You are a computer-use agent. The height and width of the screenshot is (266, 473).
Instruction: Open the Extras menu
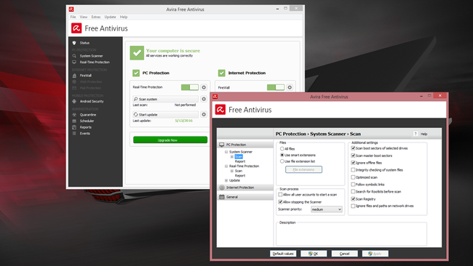(x=96, y=17)
